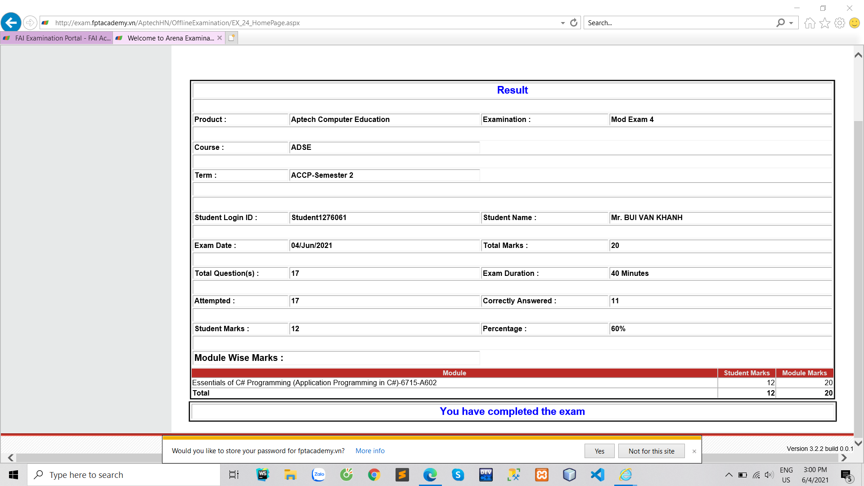The height and width of the screenshot is (486, 864).
Task: Click the Module Marks column header
Action: point(804,373)
